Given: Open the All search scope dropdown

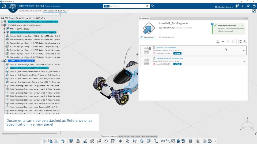Looking at the screenshot, I should 106,6.
